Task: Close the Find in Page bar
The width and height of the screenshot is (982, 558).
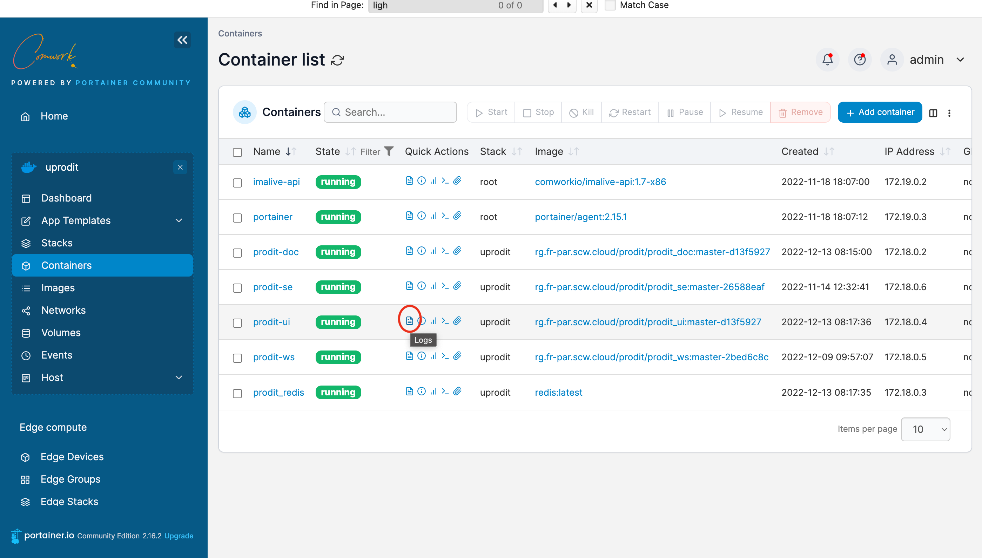Action: (x=589, y=5)
